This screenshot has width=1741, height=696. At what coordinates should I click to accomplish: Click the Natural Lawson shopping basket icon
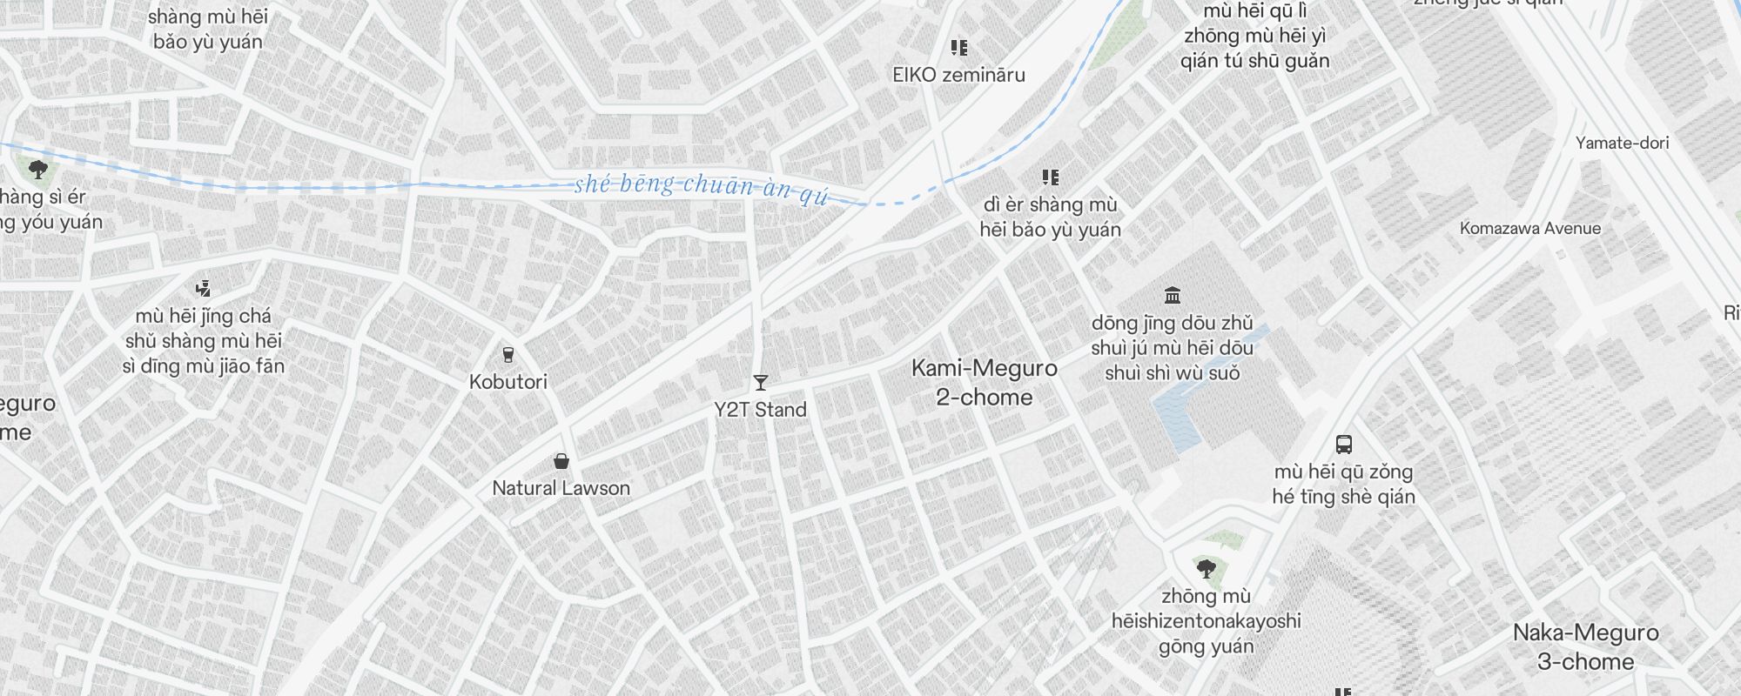click(561, 461)
